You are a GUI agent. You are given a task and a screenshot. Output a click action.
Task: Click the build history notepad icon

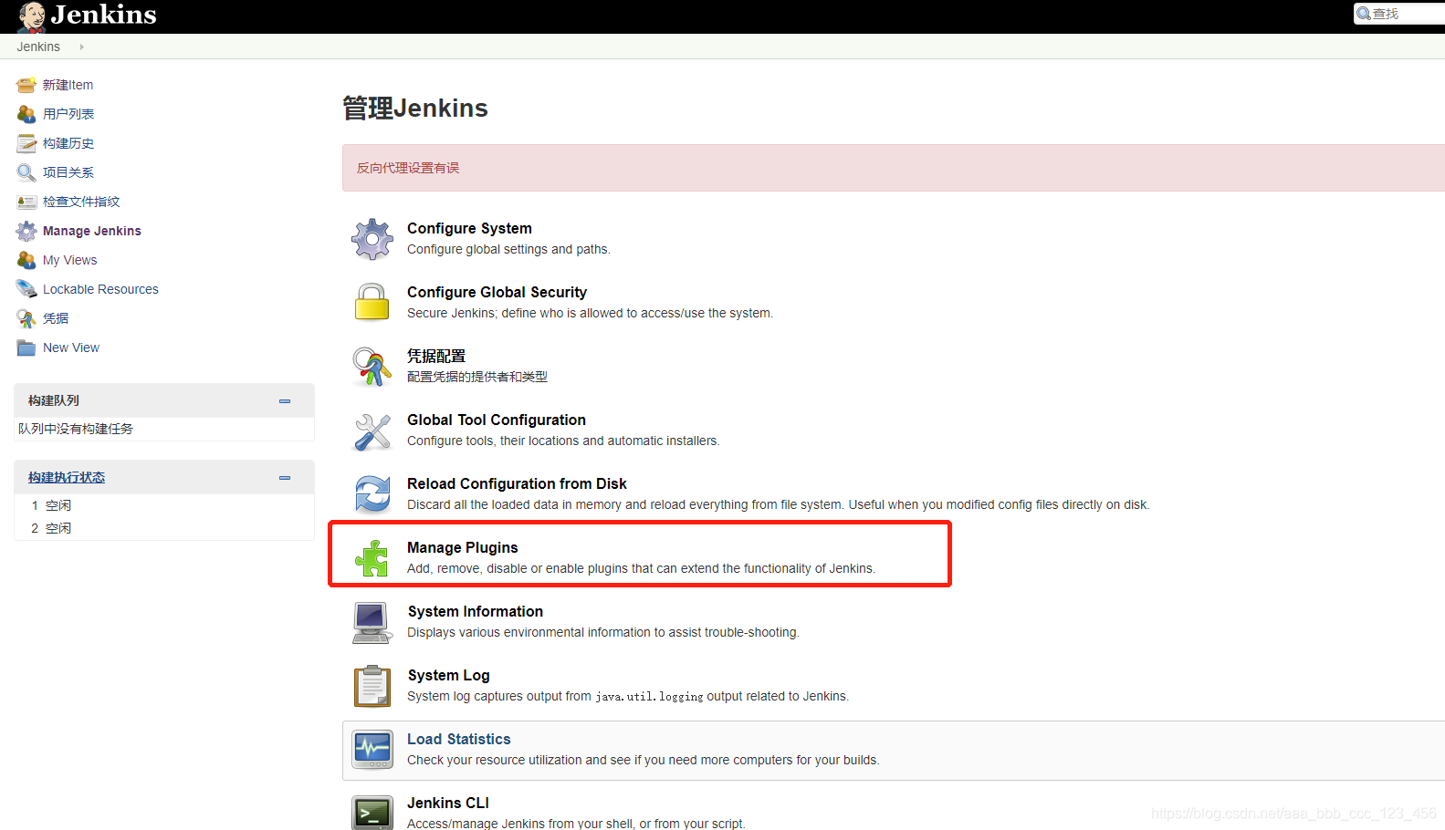[x=26, y=143]
